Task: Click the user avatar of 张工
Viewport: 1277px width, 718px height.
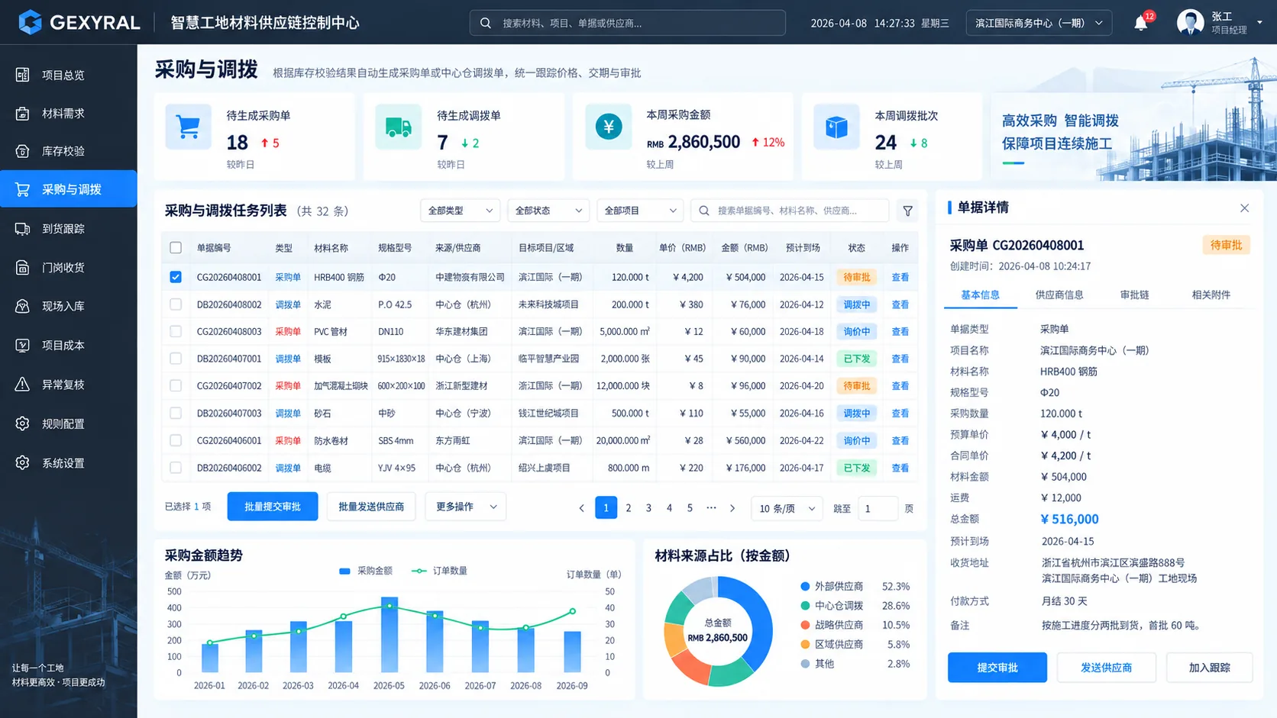Action: [x=1190, y=23]
